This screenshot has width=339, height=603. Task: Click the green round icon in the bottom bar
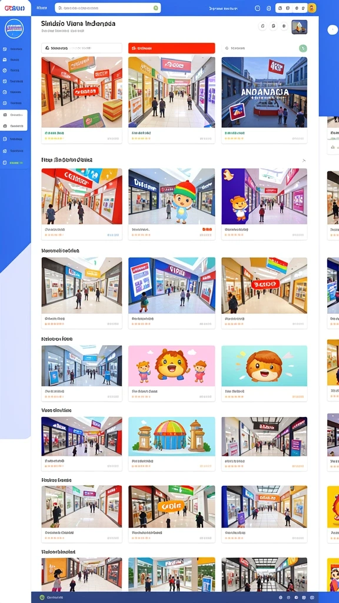point(42,598)
